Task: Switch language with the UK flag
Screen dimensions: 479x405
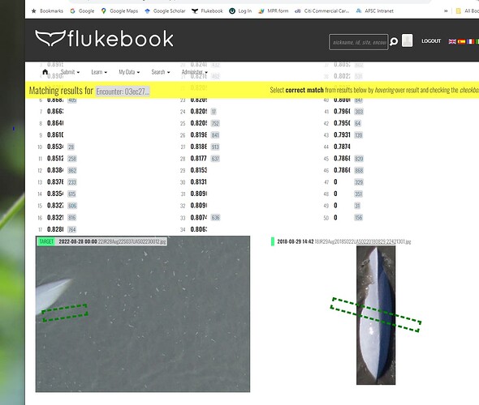Action: 452,41
